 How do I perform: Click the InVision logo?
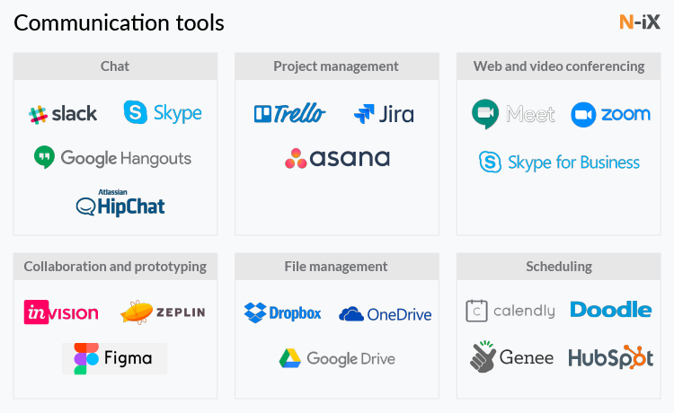[x=61, y=312]
